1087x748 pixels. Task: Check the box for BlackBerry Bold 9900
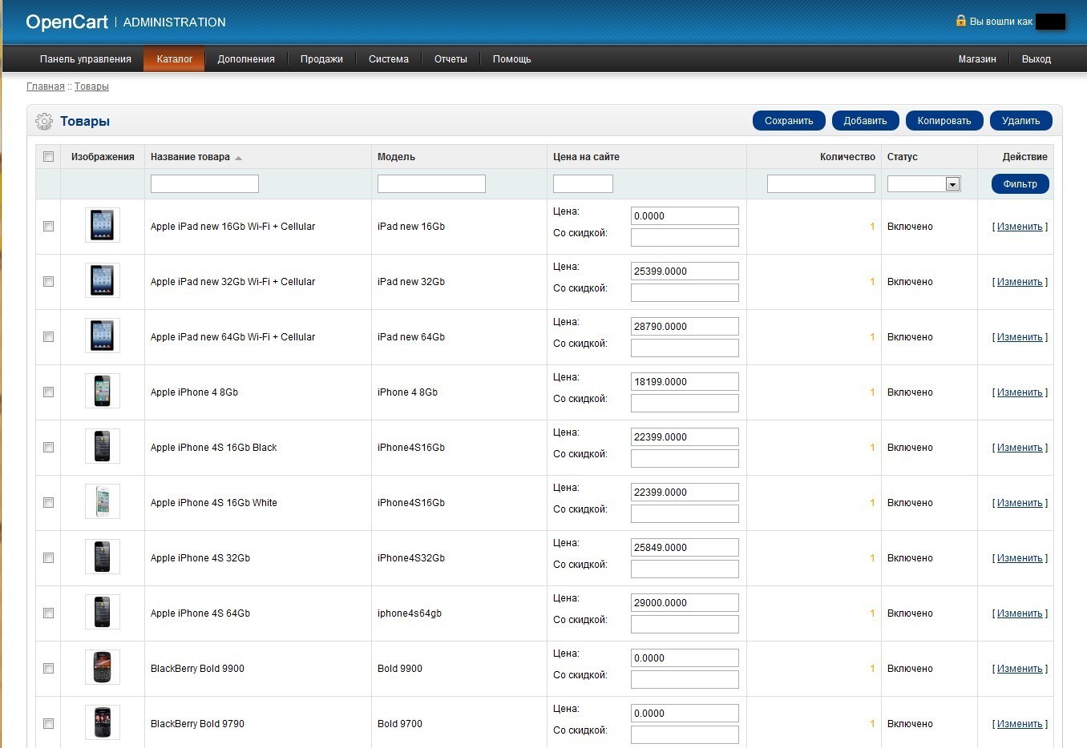48,669
